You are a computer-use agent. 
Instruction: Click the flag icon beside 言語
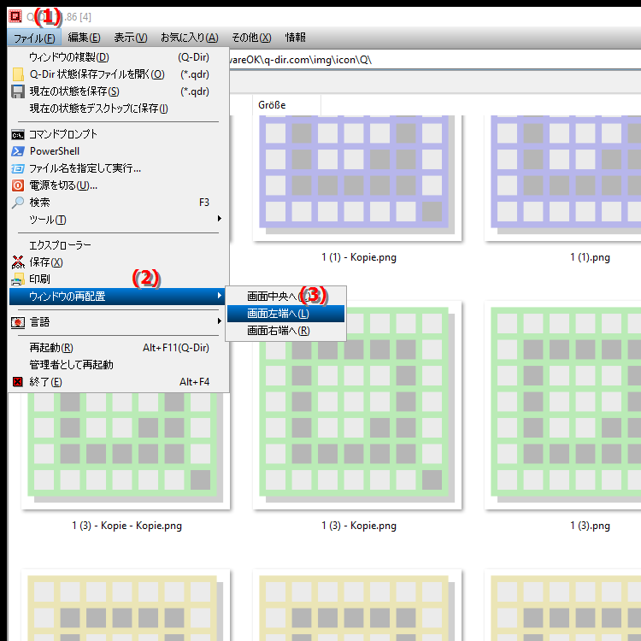tap(18, 322)
